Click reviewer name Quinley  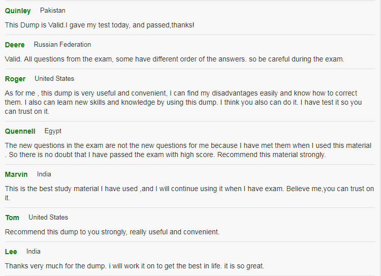point(18,11)
